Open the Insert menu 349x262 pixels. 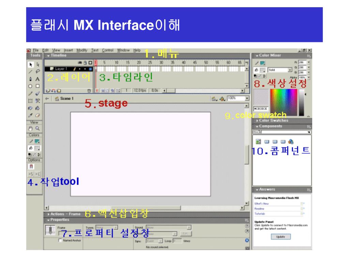(x=68, y=50)
